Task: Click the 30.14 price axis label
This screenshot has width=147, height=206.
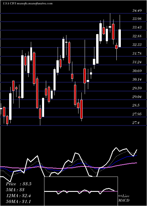Action: [137, 79]
